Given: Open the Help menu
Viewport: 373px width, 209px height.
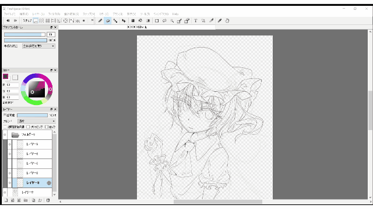Looking at the screenshot, I should (175, 14).
